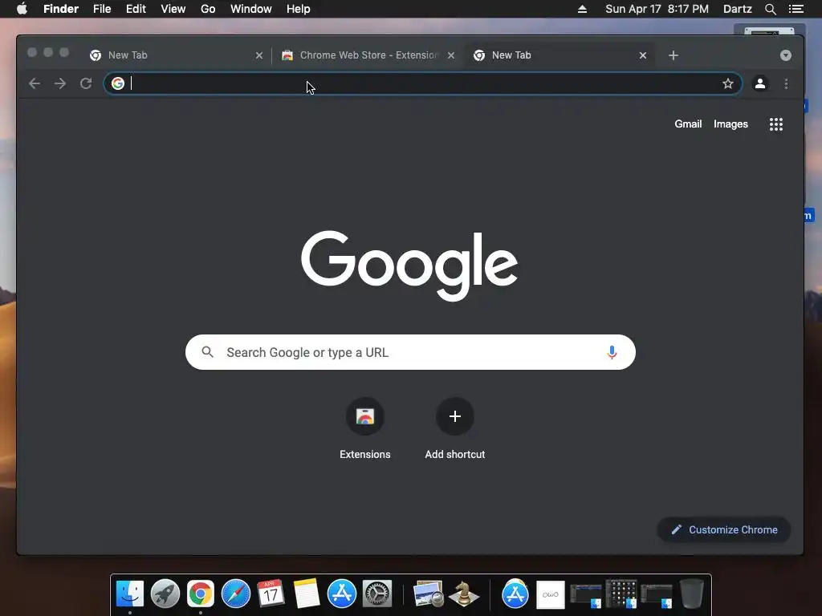Open Notes from the Dock
The height and width of the screenshot is (616, 822).
(x=307, y=594)
